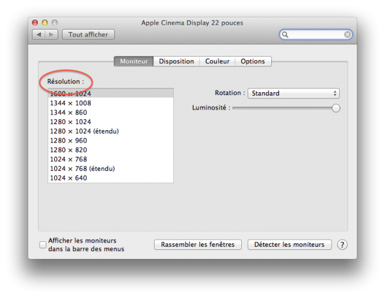Pick 1280 × 1024 non-étendu resolution
Screen dimensions: 385x298
[x=111, y=122]
